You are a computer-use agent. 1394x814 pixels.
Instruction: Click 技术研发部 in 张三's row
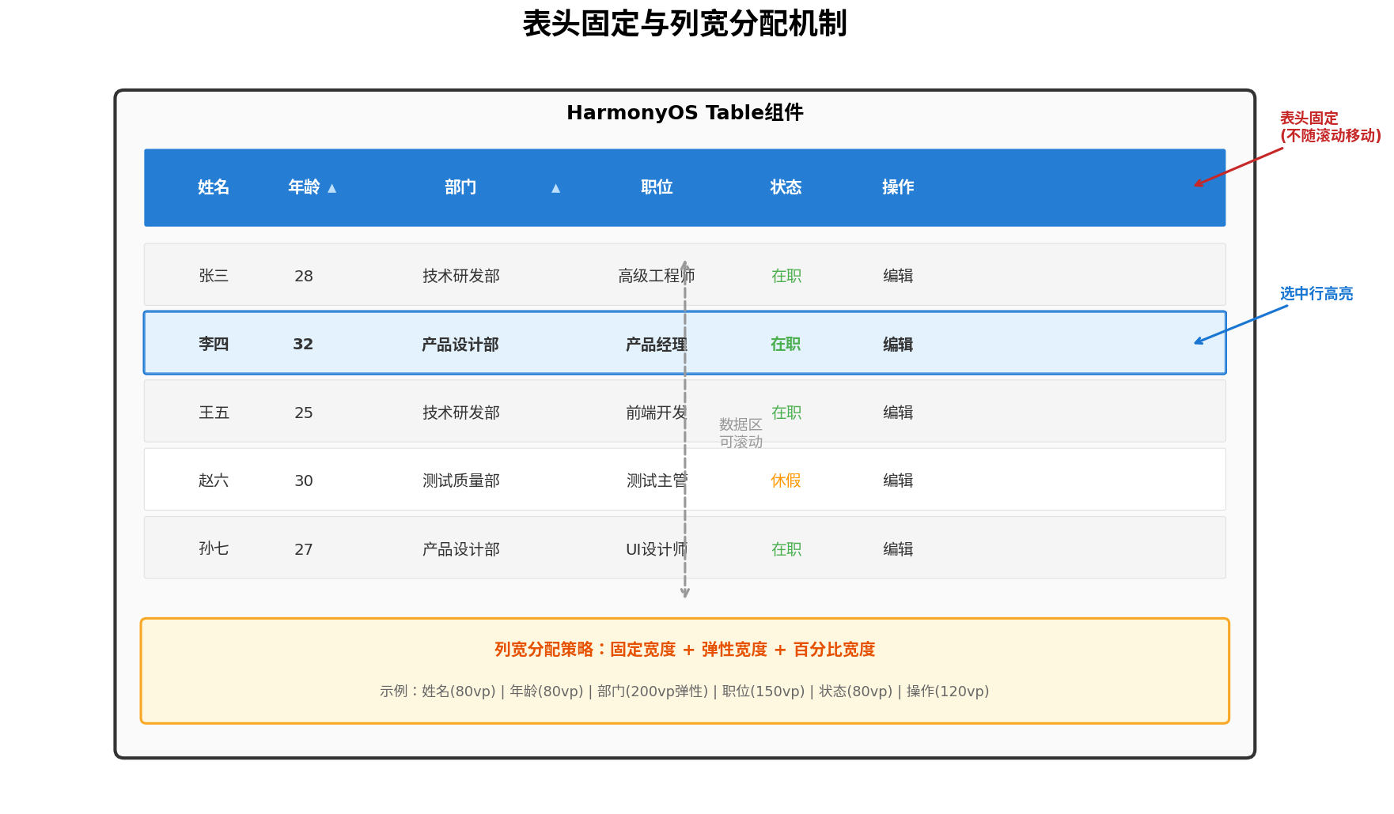pyautogui.click(x=461, y=276)
